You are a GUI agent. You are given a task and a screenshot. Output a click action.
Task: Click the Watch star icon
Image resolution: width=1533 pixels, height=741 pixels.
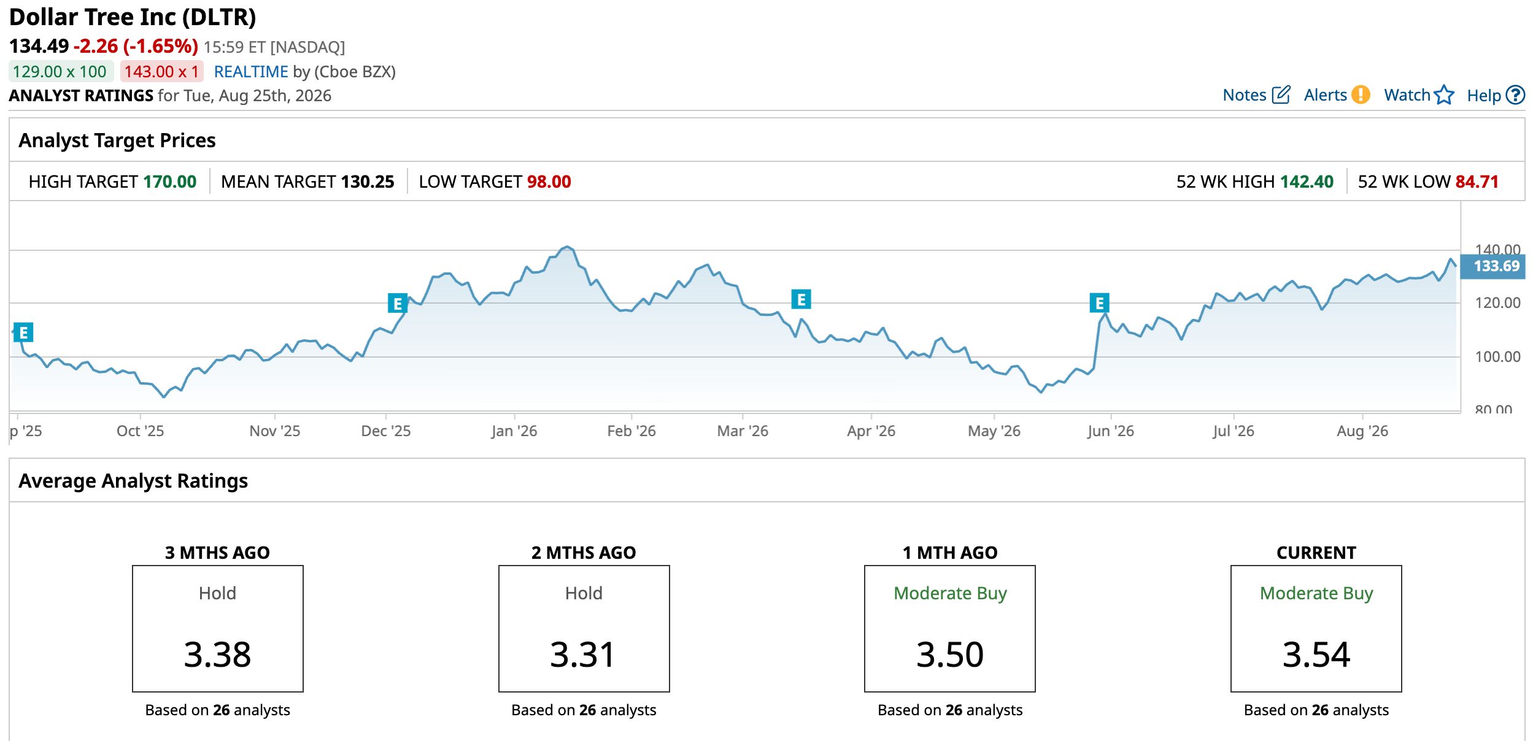1445,95
